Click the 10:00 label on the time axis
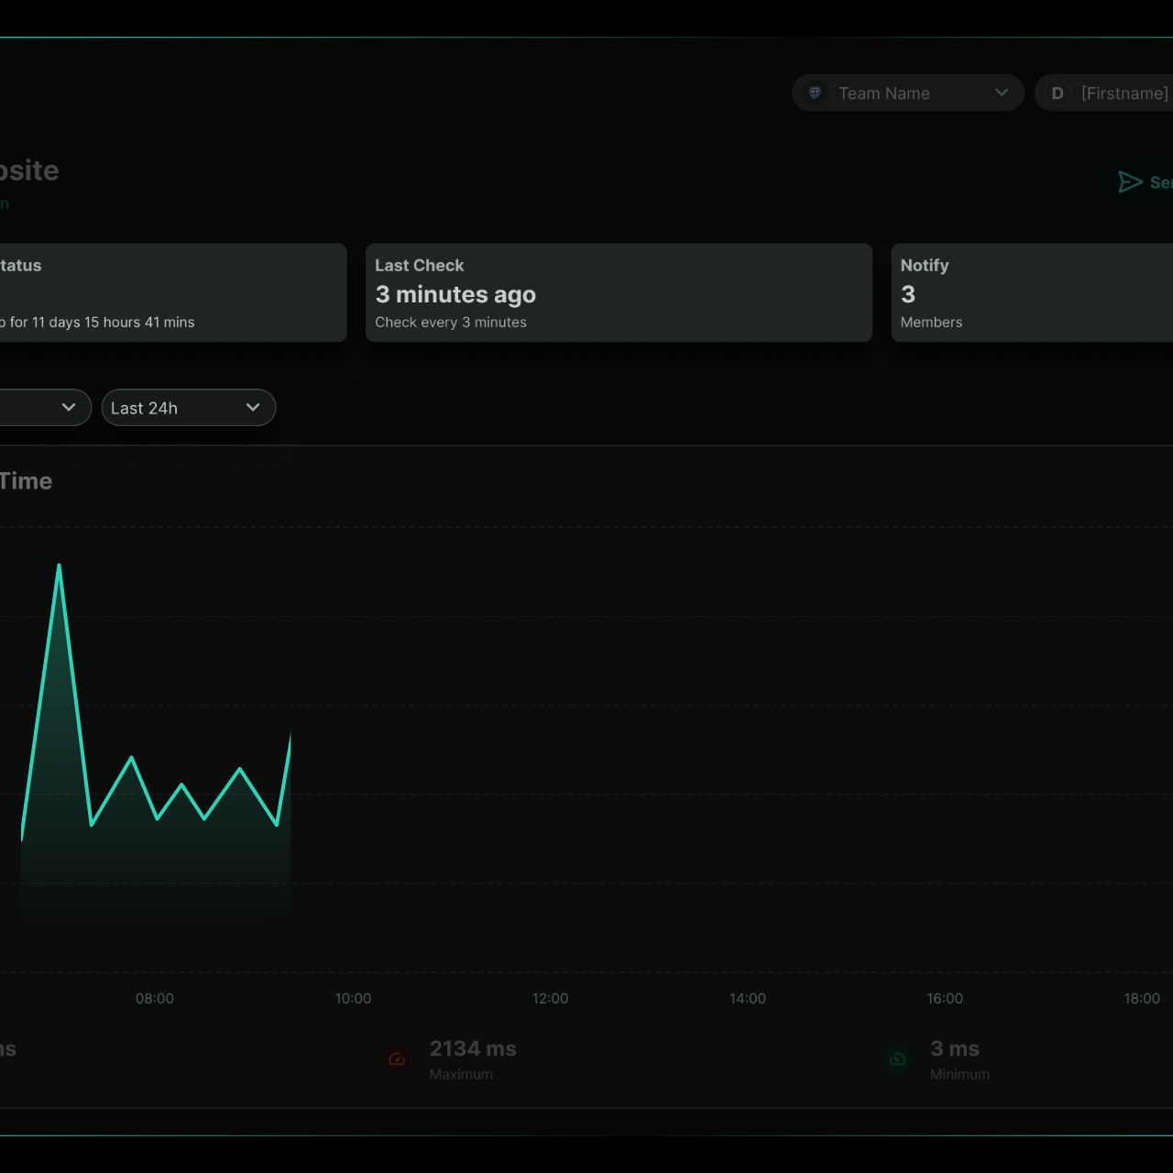Image resolution: width=1173 pixels, height=1173 pixels. point(353,998)
